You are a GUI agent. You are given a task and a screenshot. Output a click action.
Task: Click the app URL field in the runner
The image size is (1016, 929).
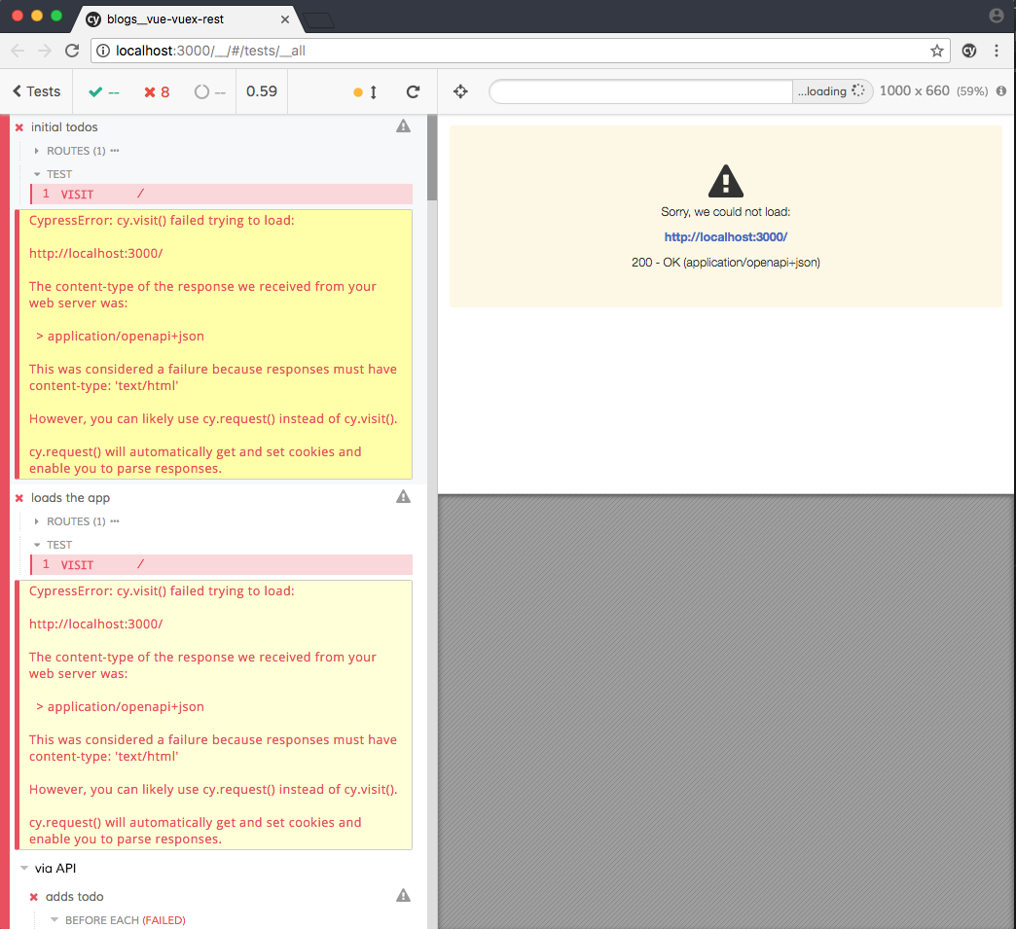[x=640, y=91]
